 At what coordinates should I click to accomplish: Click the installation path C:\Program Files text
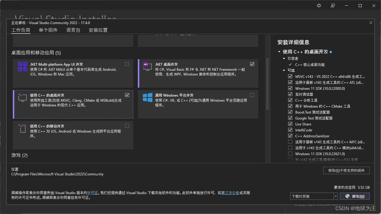click(57, 174)
